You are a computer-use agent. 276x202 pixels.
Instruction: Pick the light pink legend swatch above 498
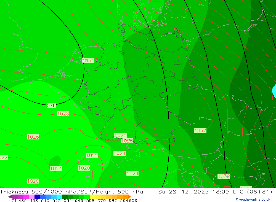tap(32, 196)
